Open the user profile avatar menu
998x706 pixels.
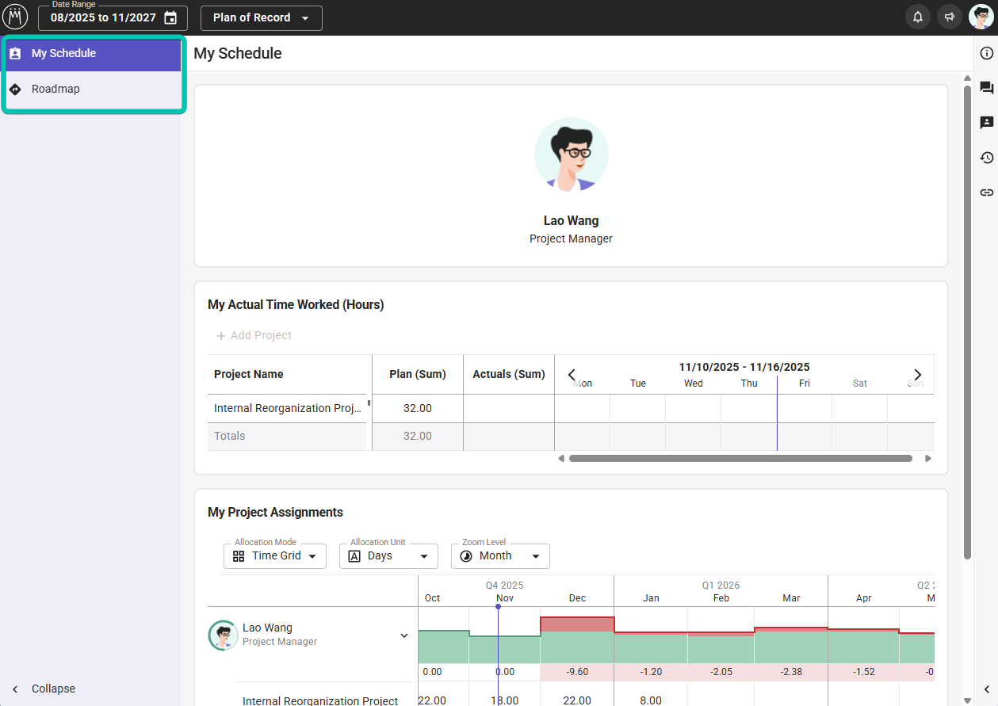click(981, 17)
